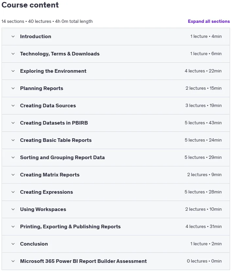Click Printing, Exporting & Publishing Reports title

pos(70,227)
